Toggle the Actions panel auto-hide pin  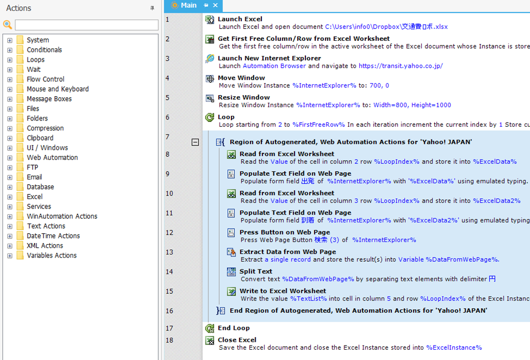pos(152,8)
